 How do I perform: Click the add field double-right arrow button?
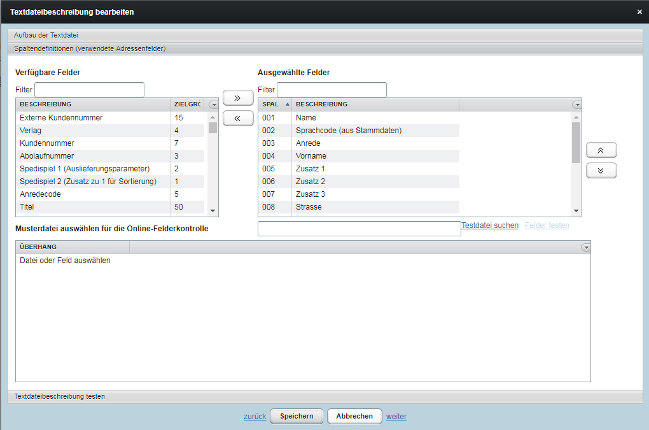click(238, 98)
